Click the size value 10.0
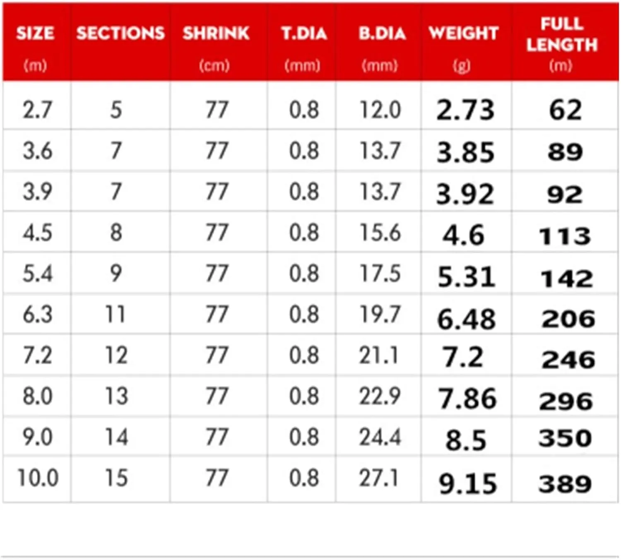621x560 pixels. 38,478
